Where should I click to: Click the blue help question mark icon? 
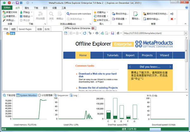pyautogui.click(x=187, y=8)
